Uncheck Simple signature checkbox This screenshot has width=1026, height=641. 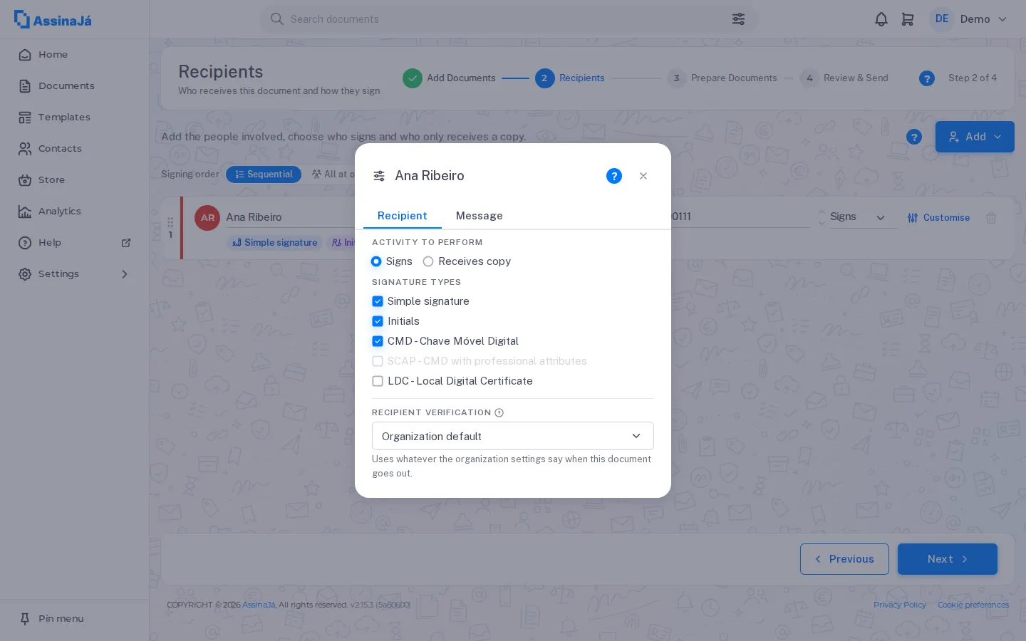coord(378,301)
